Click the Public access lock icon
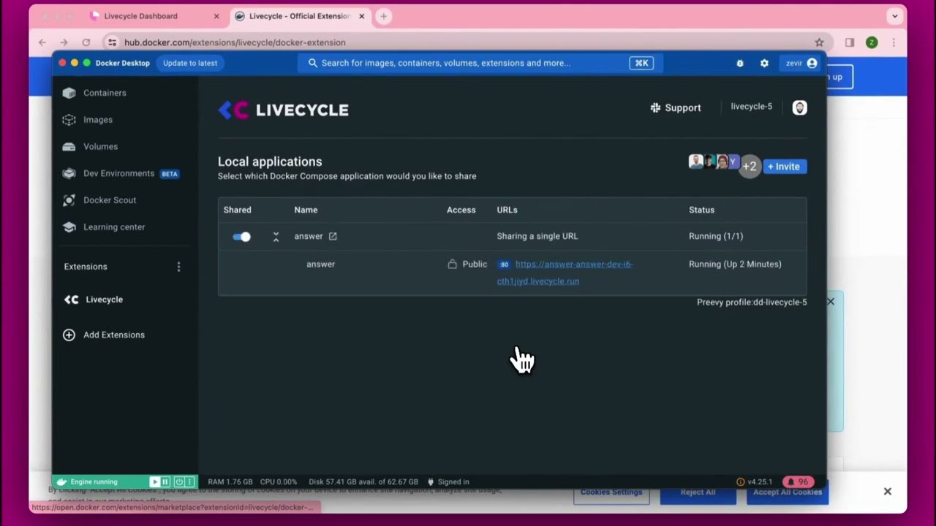The width and height of the screenshot is (936, 526). 452,264
